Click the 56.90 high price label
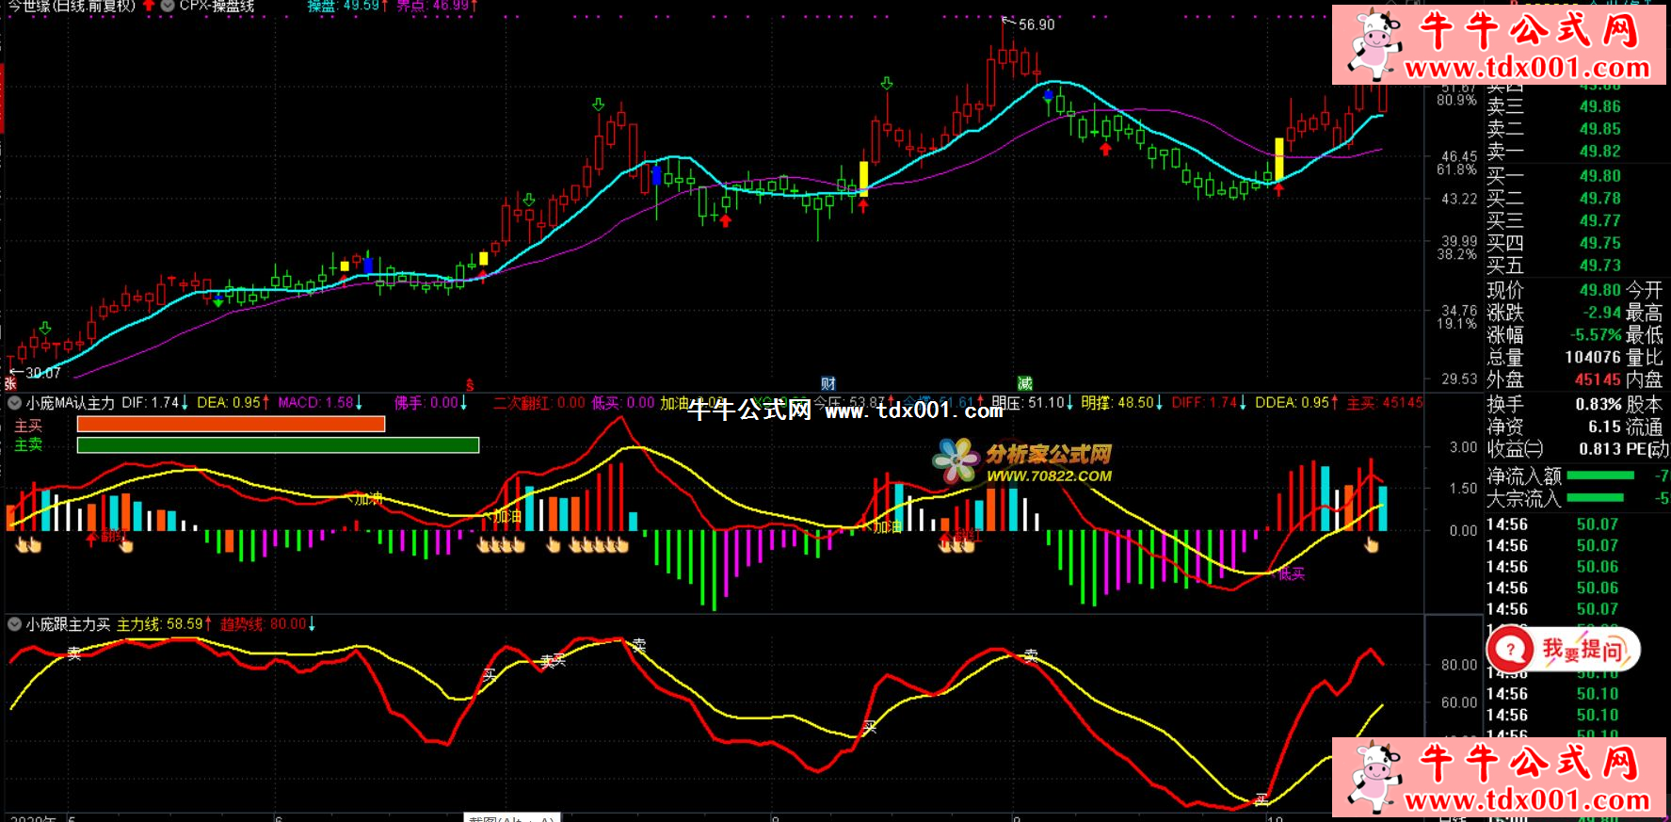Screen dimensions: 1671x822 click(x=1036, y=24)
